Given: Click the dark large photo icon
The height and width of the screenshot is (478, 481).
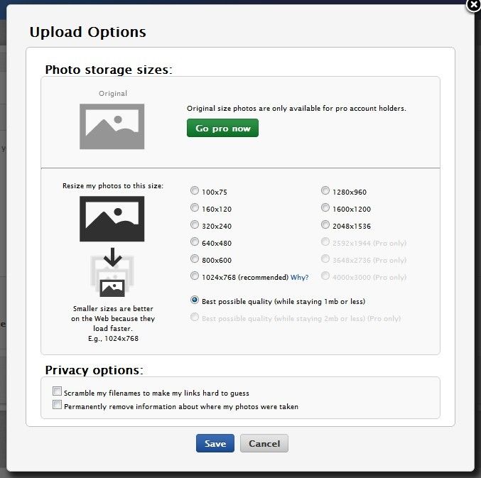Looking at the screenshot, I should [112, 219].
